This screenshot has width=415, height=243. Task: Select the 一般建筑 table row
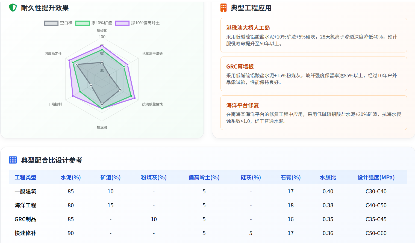[x=208, y=191]
